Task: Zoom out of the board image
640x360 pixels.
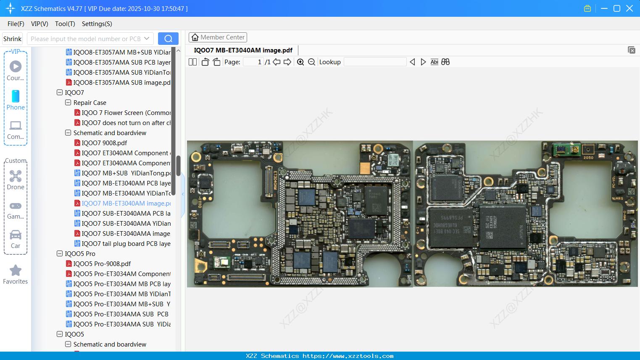Action: [311, 62]
